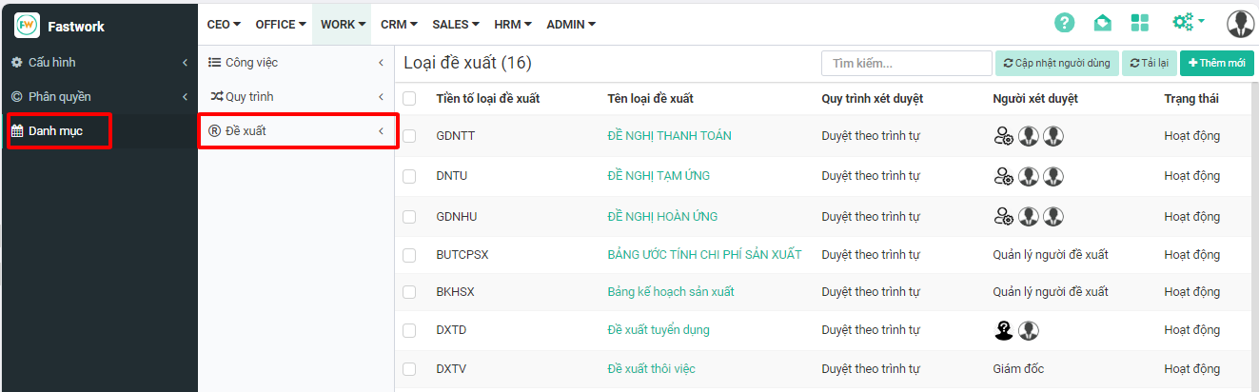Open the CEO dropdown menu
The width and height of the screenshot is (1259, 392).
(x=224, y=25)
